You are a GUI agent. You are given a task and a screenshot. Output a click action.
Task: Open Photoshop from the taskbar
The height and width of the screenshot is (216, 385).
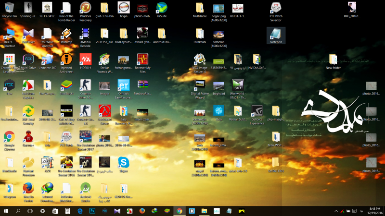(92, 211)
